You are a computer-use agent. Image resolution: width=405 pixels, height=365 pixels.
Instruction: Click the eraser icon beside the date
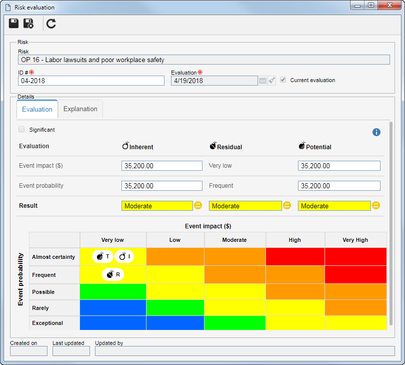pyautogui.click(x=271, y=81)
